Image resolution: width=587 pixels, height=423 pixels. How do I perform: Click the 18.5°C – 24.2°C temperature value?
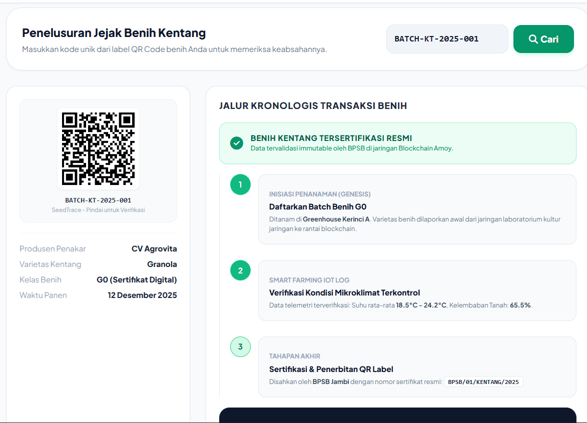coord(421,305)
